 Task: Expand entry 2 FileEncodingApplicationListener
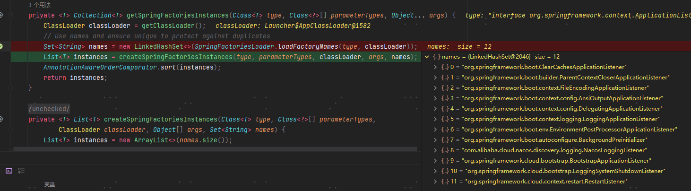[435, 88]
